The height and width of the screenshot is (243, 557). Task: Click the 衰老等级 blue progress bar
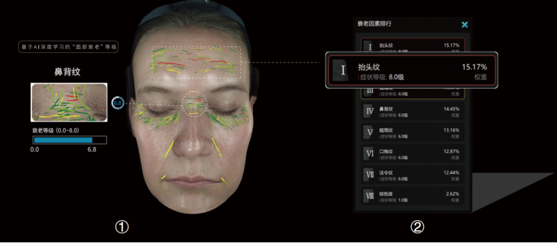point(70,140)
